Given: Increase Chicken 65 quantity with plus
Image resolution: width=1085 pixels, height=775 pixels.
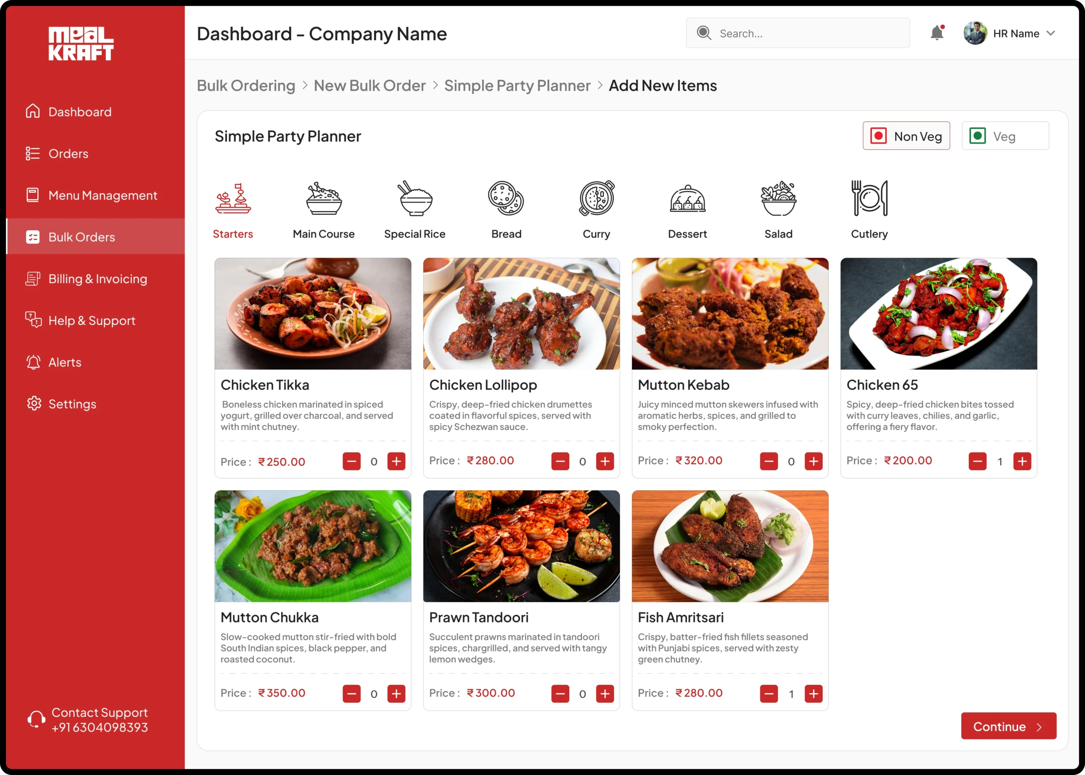Looking at the screenshot, I should (1022, 461).
